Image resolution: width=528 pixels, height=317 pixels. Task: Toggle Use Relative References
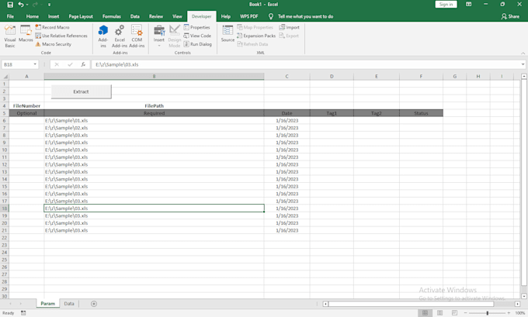click(62, 36)
